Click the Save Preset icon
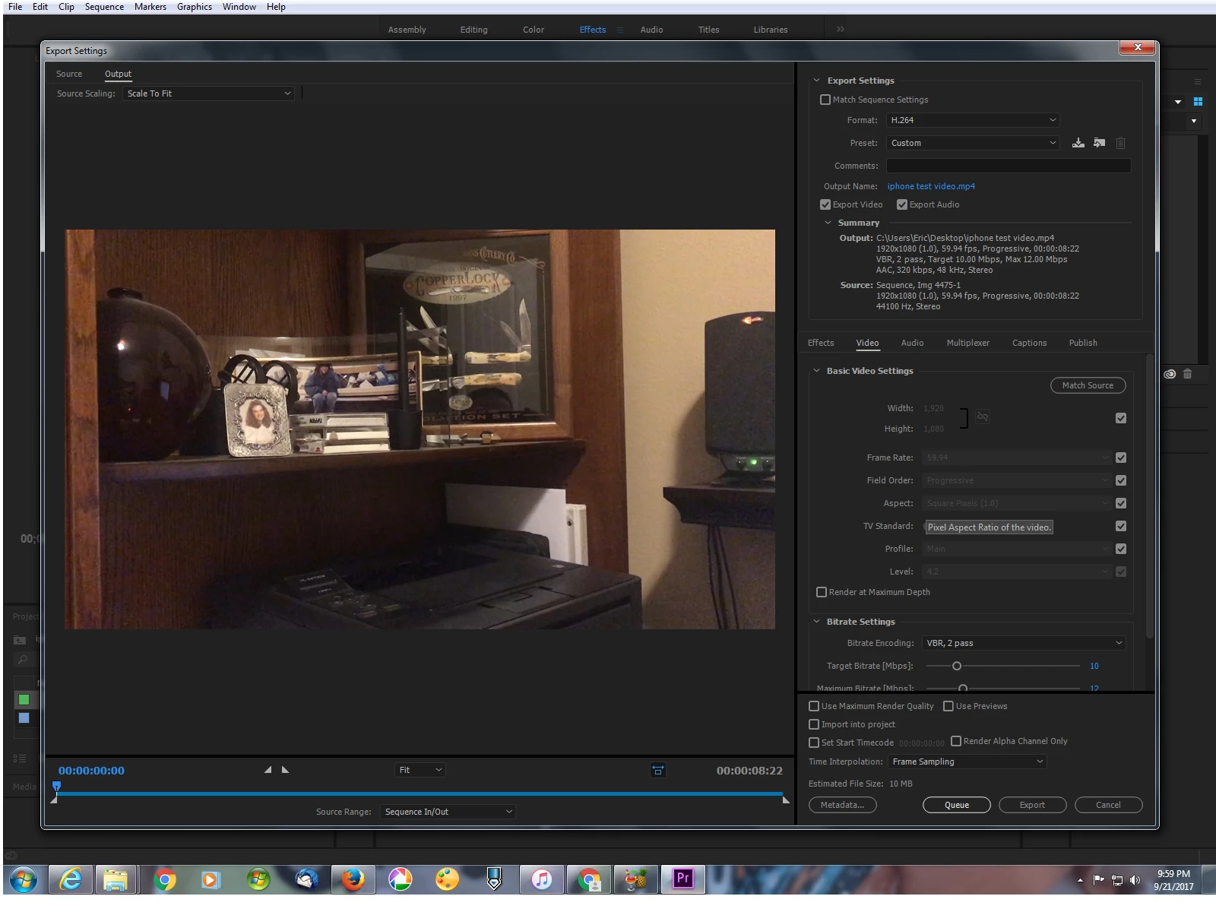Viewport: 1216px width, 912px height. [x=1078, y=143]
